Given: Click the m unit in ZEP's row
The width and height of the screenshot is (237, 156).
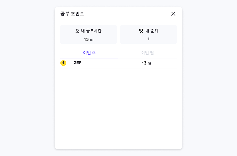Looking at the screenshot, I should tap(149, 63).
